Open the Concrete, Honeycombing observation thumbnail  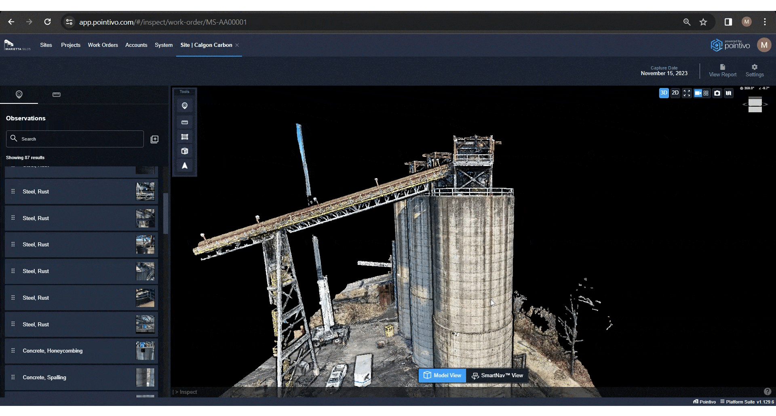pos(145,351)
